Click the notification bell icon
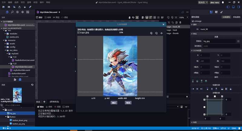This screenshot has height=131, width=242. 223,2
